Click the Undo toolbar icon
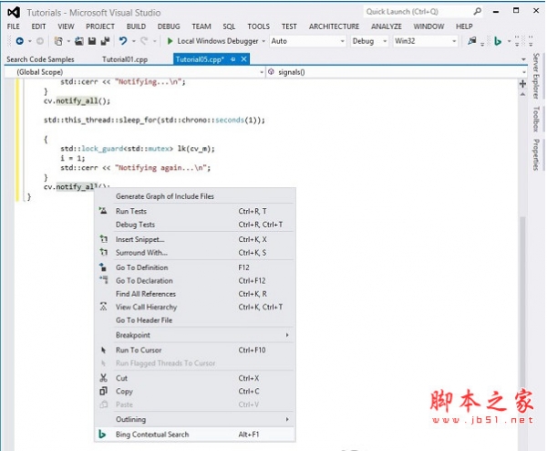547x451 pixels. 123,41
